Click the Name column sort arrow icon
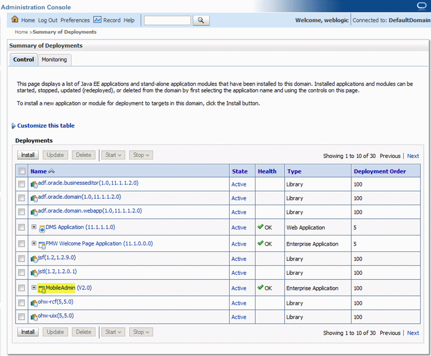The height and width of the screenshot is (356, 431). (51, 171)
